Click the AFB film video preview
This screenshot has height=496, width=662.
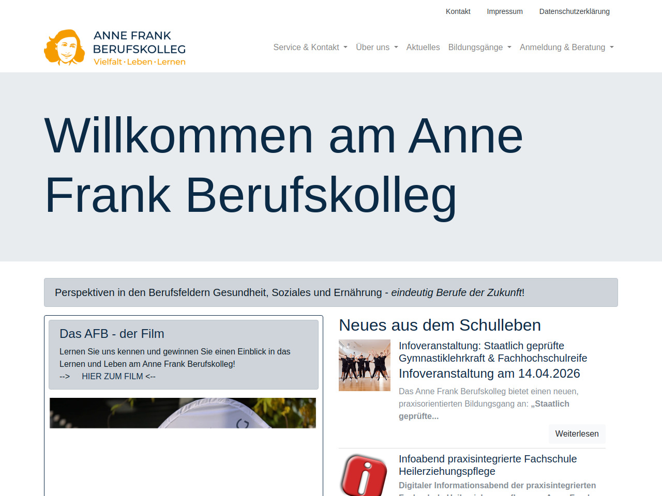[x=183, y=413]
